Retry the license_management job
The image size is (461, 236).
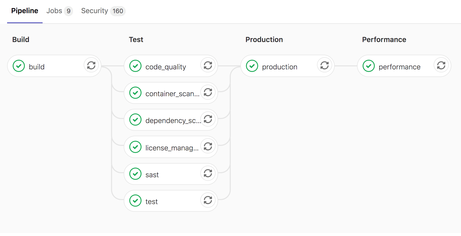pyautogui.click(x=208, y=146)
